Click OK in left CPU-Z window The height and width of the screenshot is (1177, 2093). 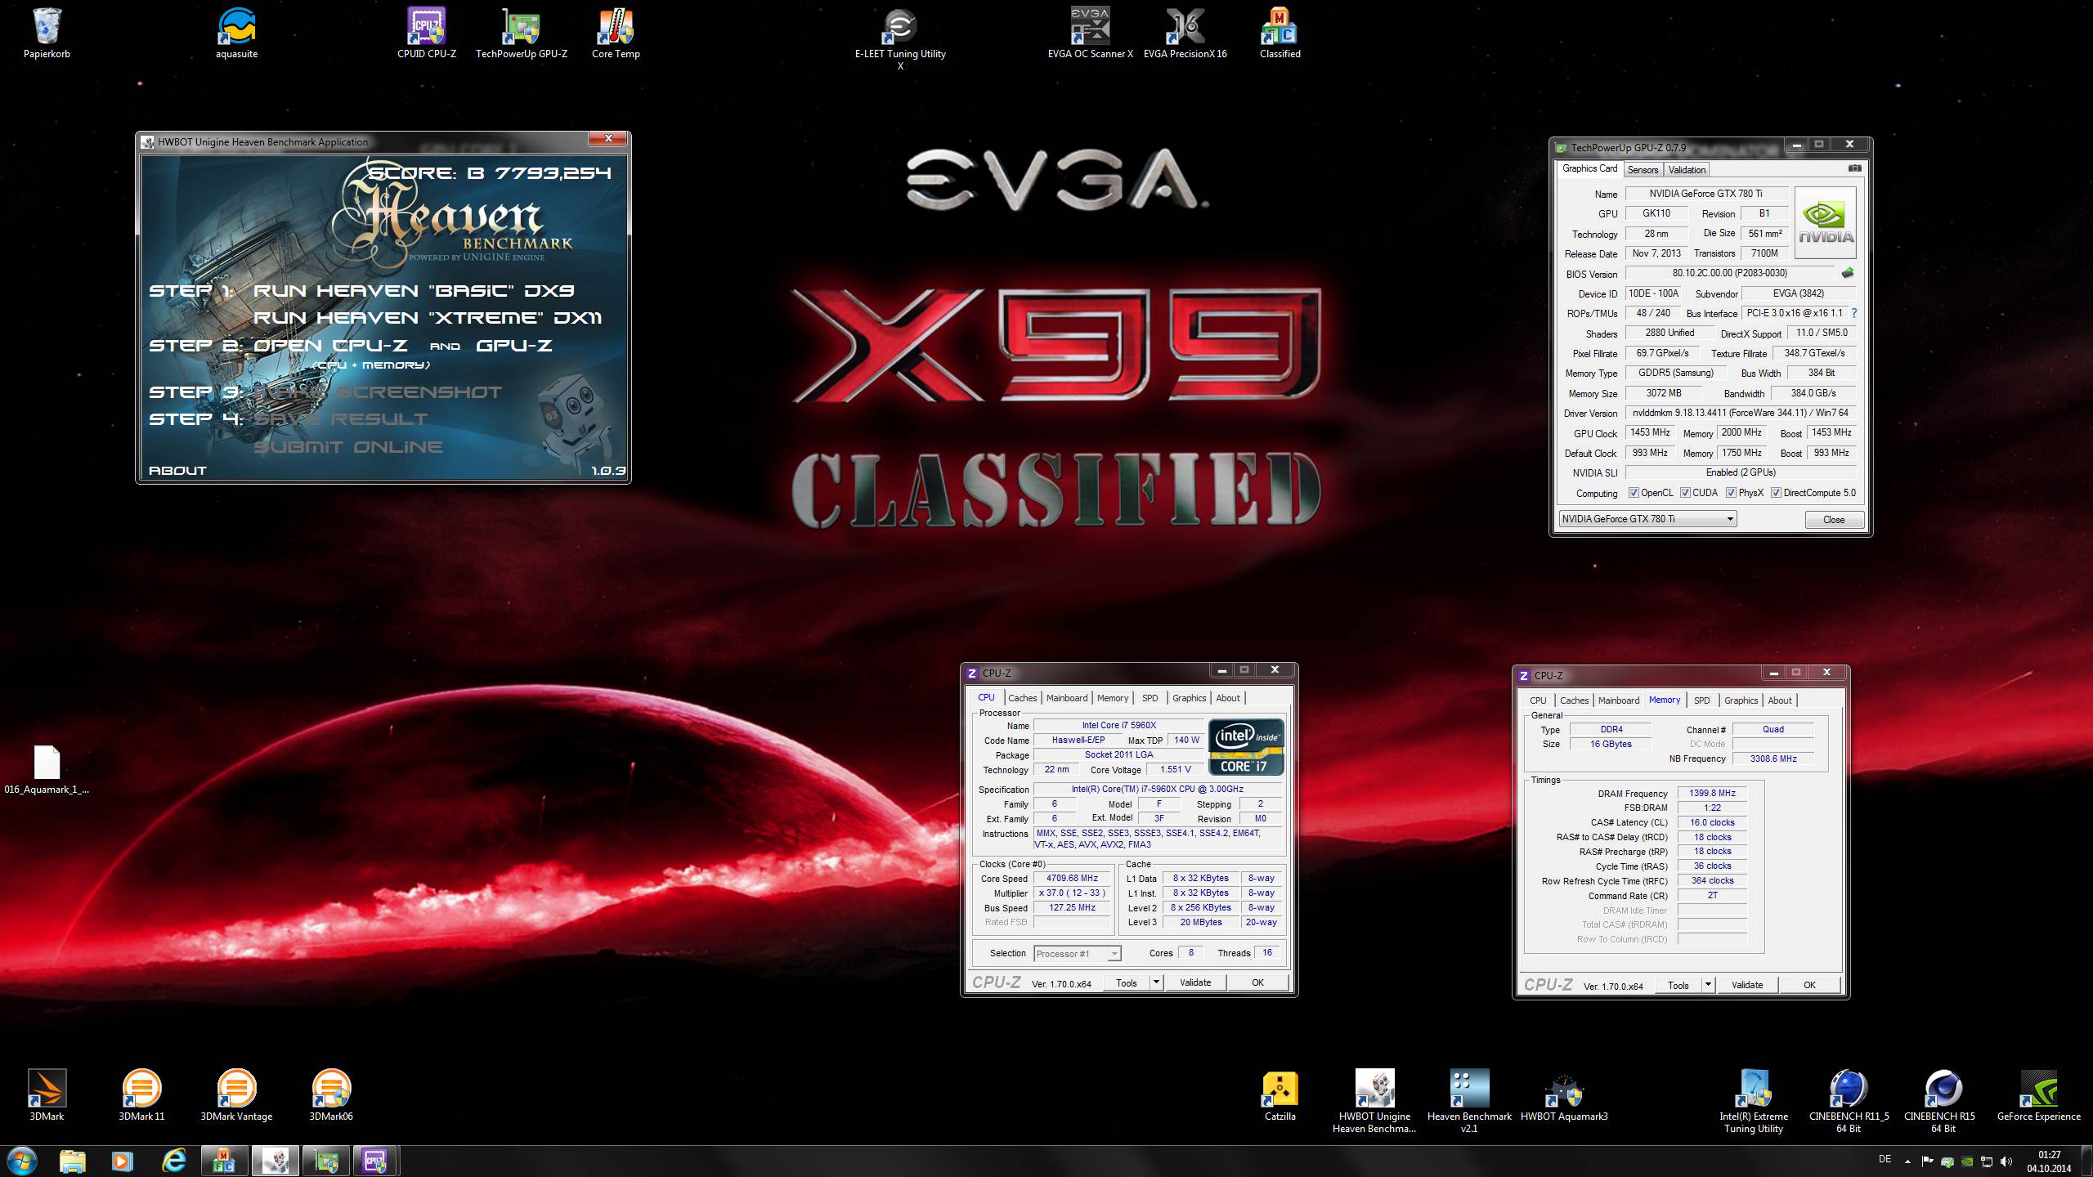[1257, 982]
